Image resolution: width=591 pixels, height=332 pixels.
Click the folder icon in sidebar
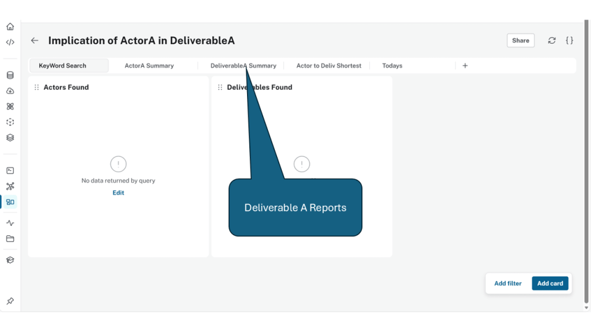(10, 239)
